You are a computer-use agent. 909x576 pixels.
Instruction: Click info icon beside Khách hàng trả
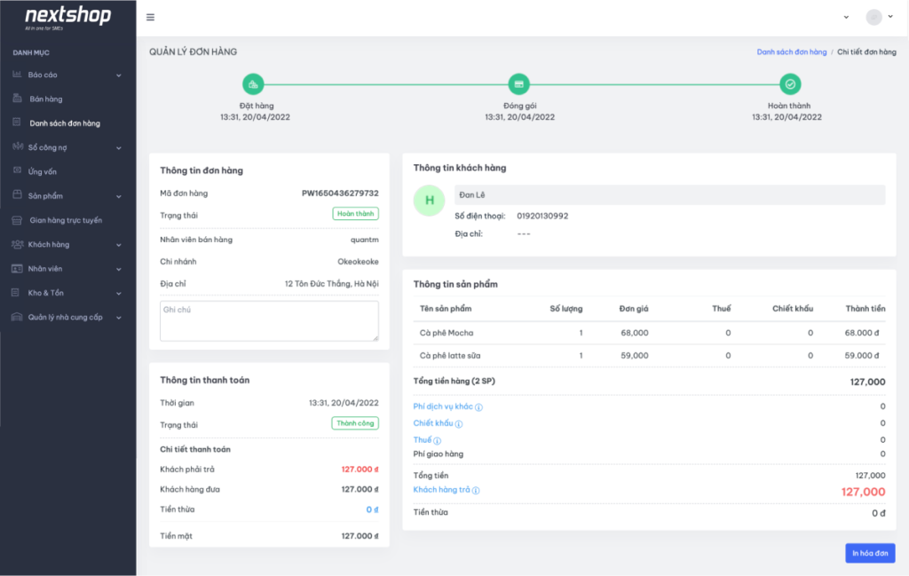click(x=477, y=491)
